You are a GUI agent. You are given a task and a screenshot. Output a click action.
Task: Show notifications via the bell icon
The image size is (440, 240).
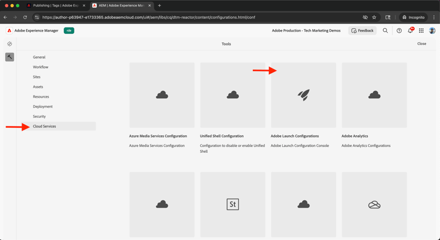(x=410, y=30)
